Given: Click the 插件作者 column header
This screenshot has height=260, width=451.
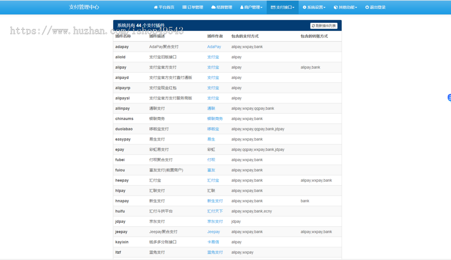Looking at the screenshot, I should (215, 36).
